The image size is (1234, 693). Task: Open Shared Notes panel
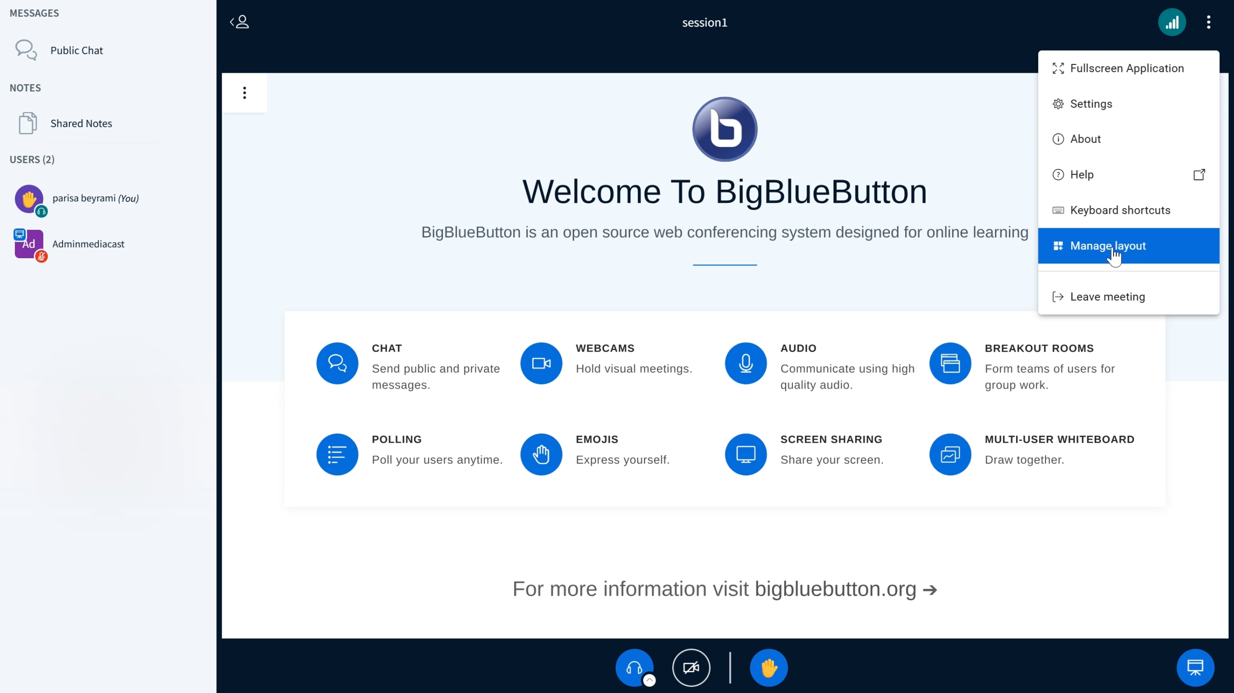coord(81,123)
